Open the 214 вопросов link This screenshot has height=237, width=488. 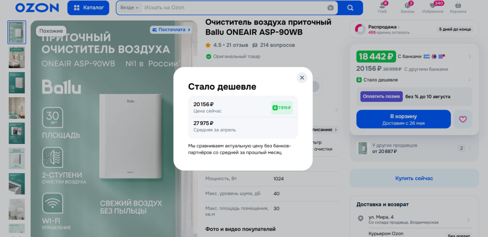(274, 45)
